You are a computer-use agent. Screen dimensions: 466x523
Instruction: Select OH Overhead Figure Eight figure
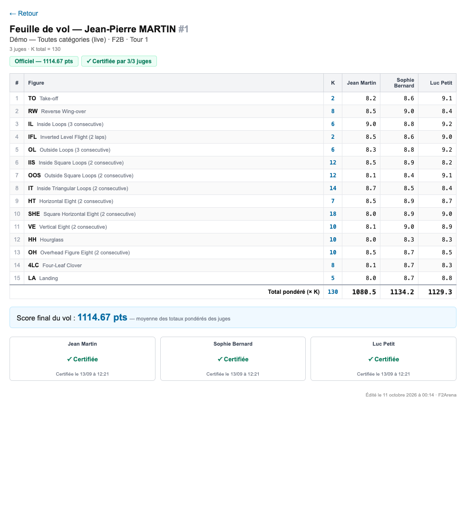[79, 252]
